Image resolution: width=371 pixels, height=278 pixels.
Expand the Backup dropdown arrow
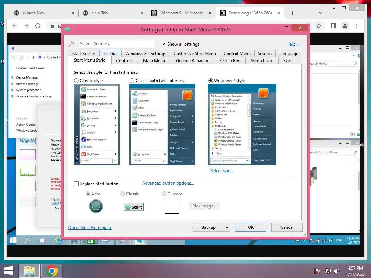227,227
